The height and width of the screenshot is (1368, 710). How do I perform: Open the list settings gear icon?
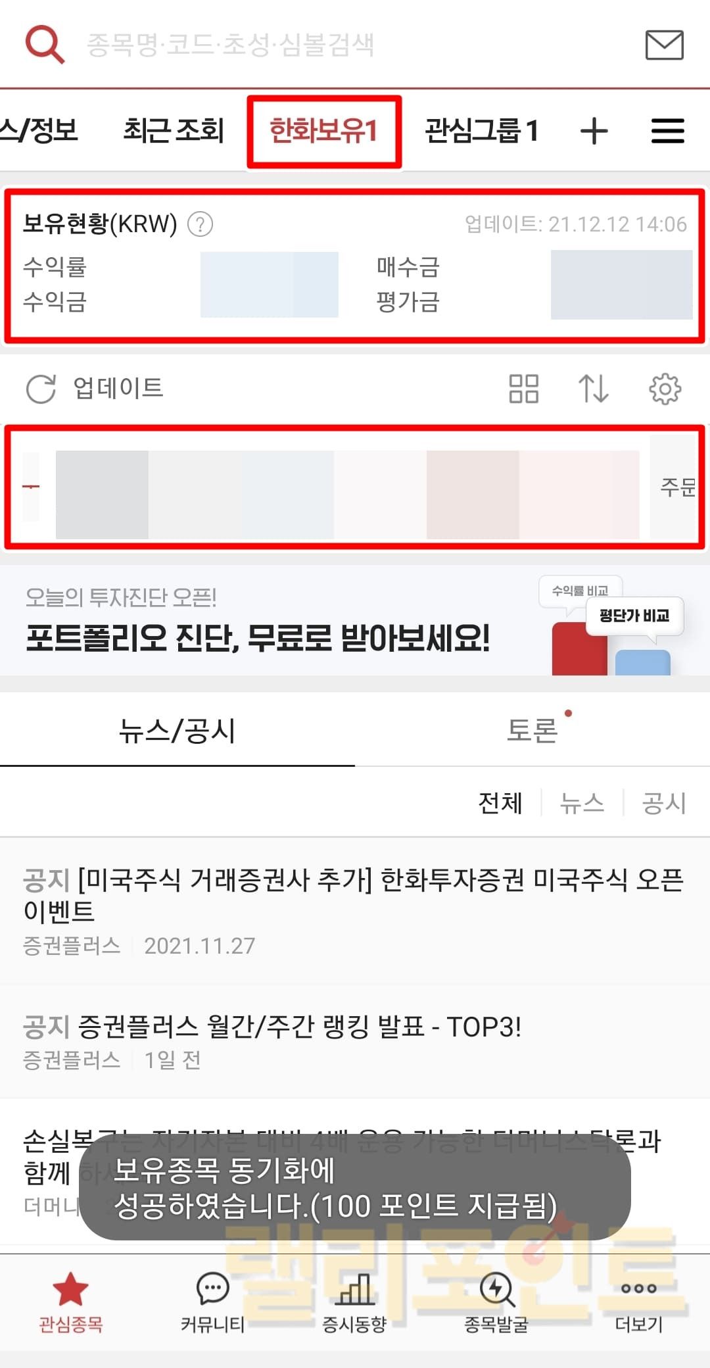pos(665,389)
